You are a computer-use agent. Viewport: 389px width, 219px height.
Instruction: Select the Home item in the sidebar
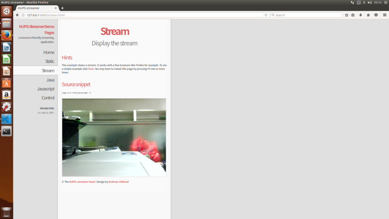(49, 52)
